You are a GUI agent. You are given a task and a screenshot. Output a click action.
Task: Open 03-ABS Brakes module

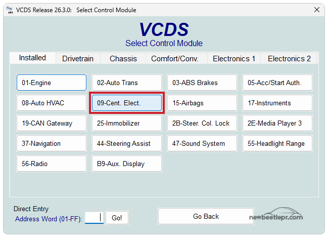[x=202, y=83]
